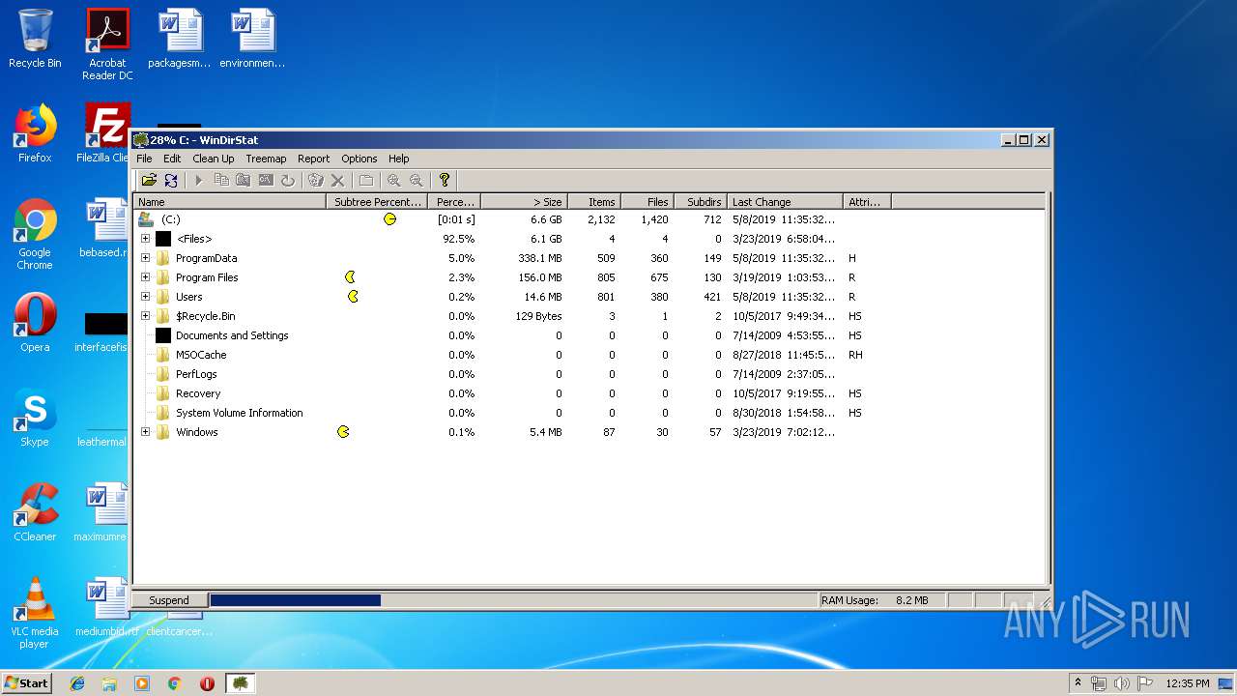Click the taskbar clock showing 12:35 PM

[1187, 683]
